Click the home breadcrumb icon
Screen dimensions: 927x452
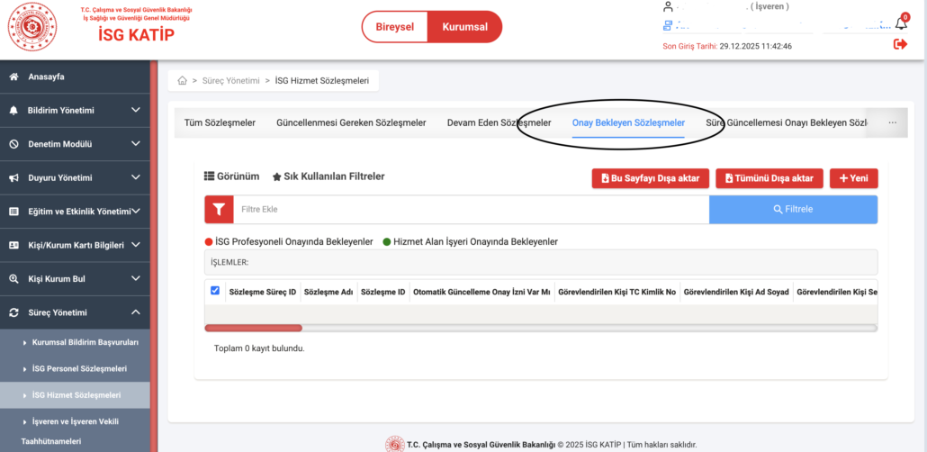(183, 81)
